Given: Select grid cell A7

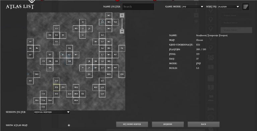Looking at the screenshot, I should click(x=30, y=55).
